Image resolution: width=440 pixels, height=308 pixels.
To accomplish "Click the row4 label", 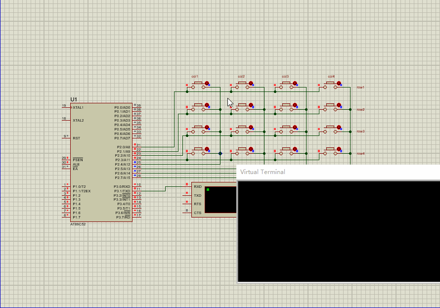I will click(360, 153).
